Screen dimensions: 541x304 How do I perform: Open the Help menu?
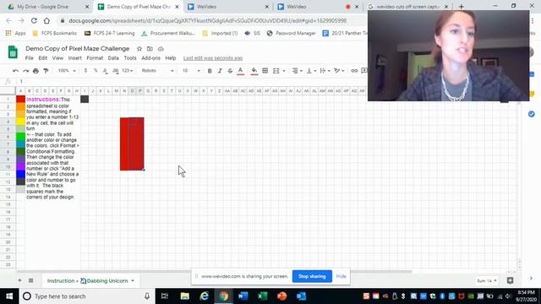pyautogui.click(x=171, y=58)
